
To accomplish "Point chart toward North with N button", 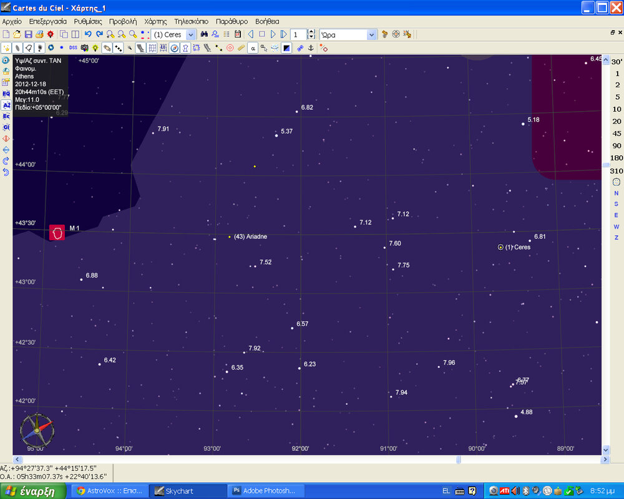I will coord(616,193).
